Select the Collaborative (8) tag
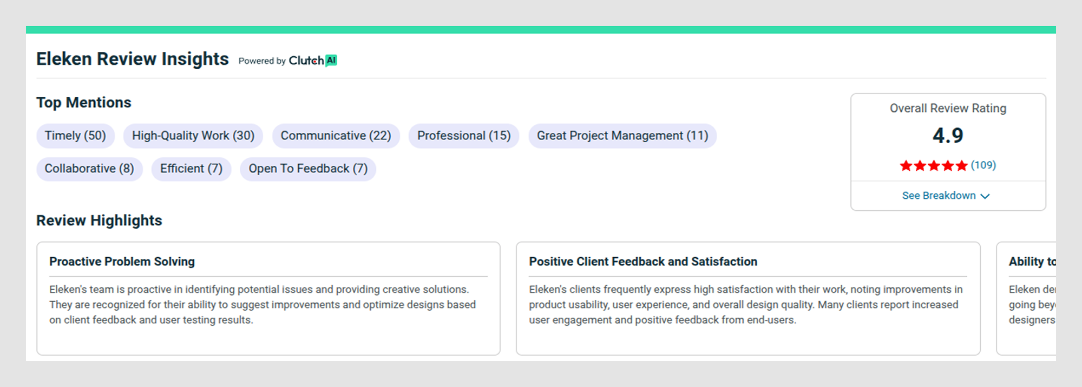This screenshot has width=1082, height=387. (x=89, y=169)
